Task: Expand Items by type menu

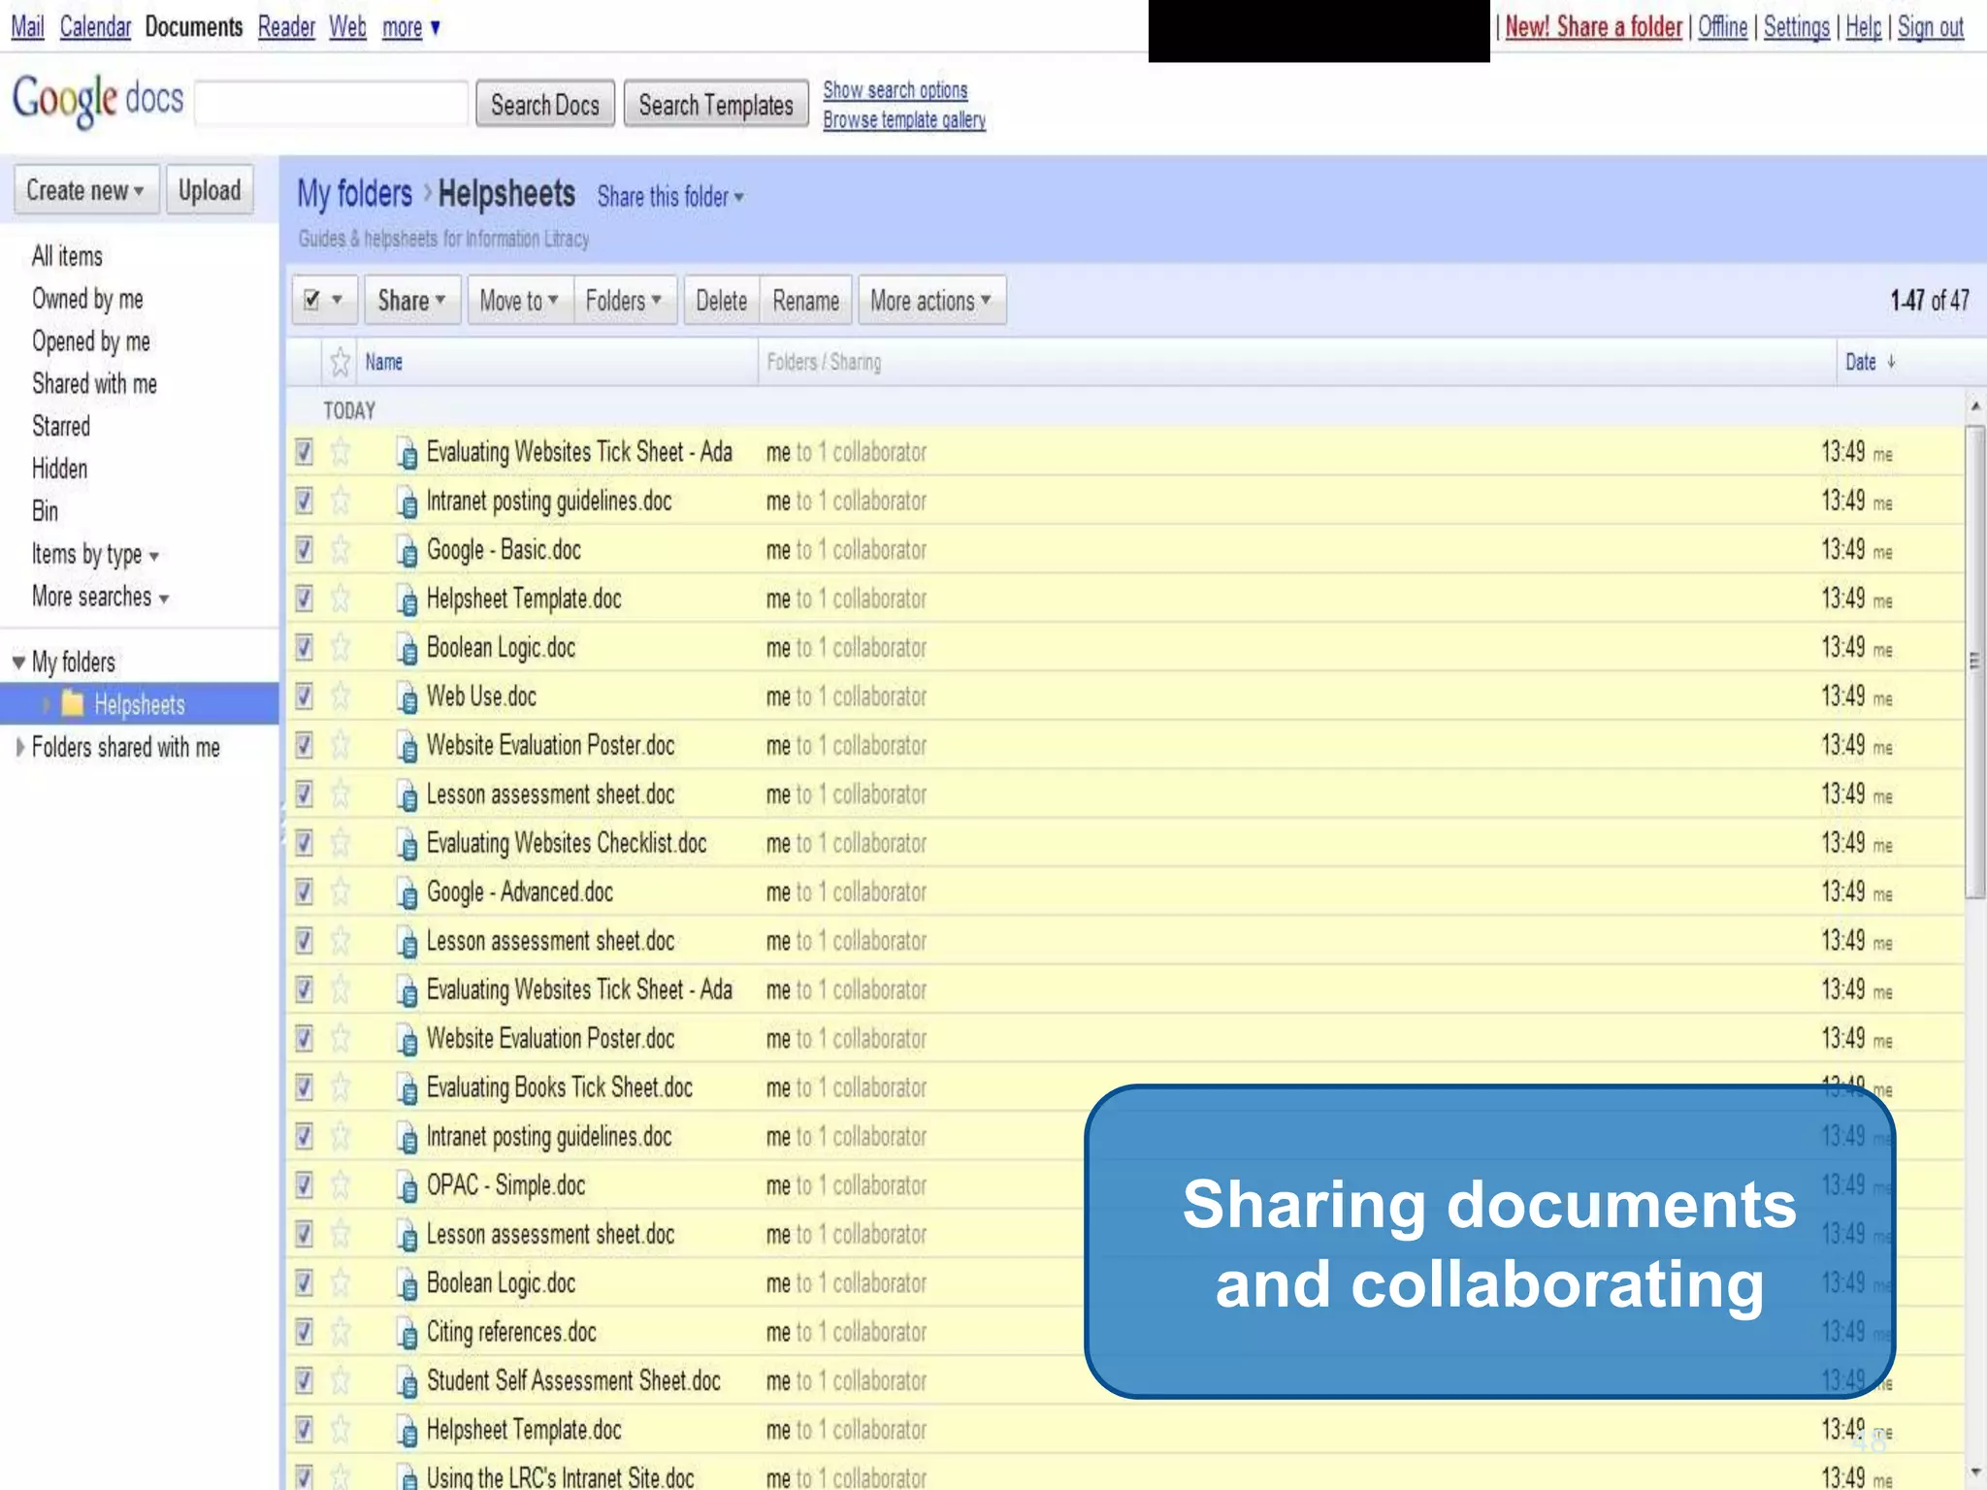Action: pos(95,554)
